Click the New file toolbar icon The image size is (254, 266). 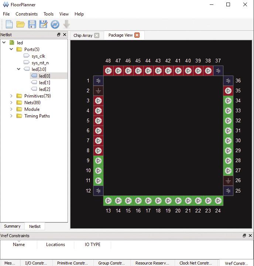tap(9, 24)
